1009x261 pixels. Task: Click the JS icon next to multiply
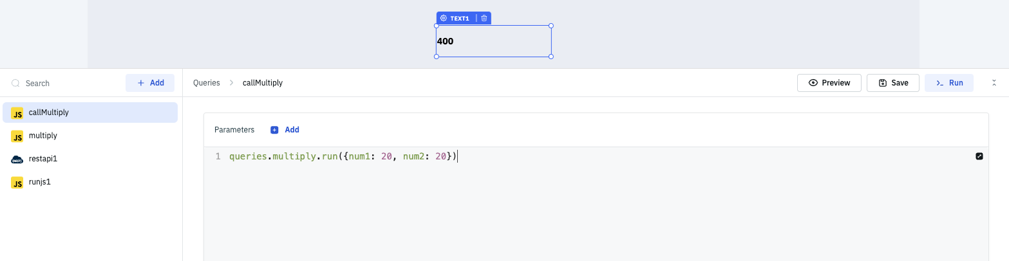click(17, 136)
